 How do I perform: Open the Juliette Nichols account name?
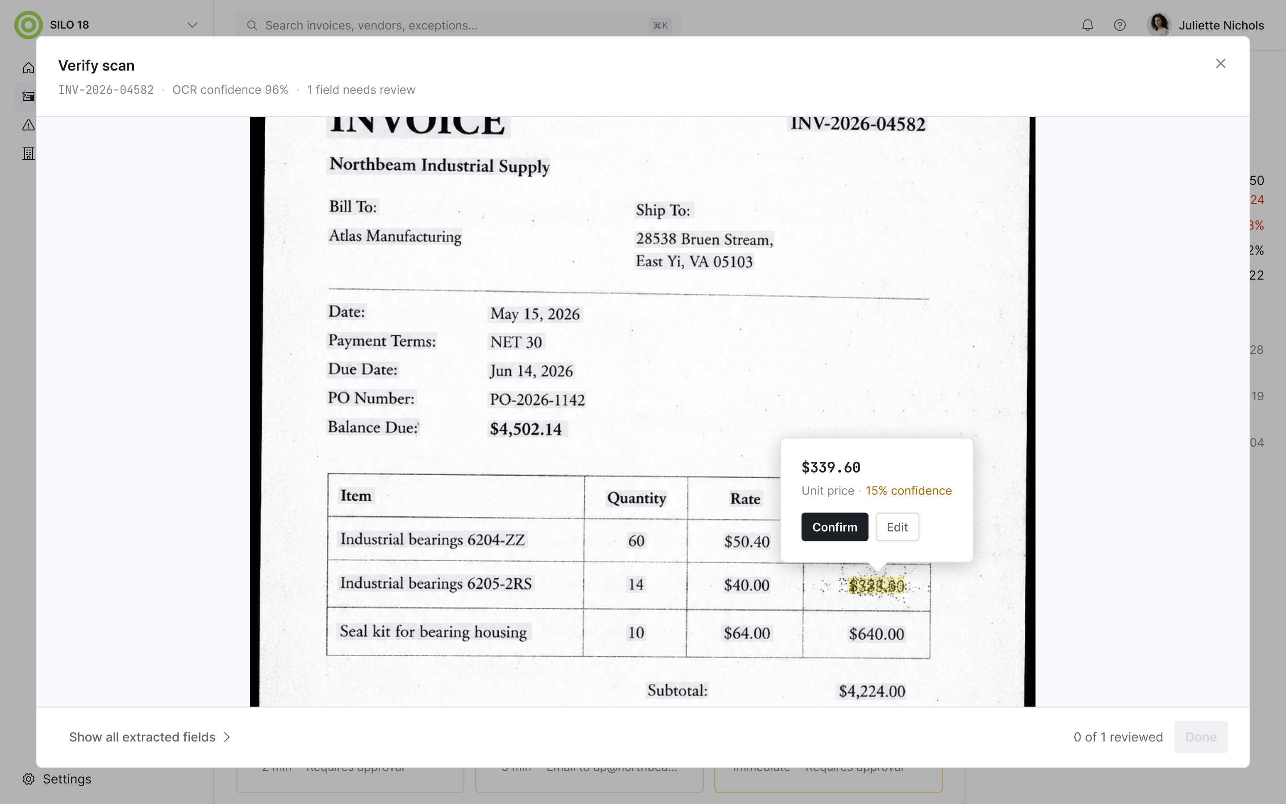pos(1221,25)
